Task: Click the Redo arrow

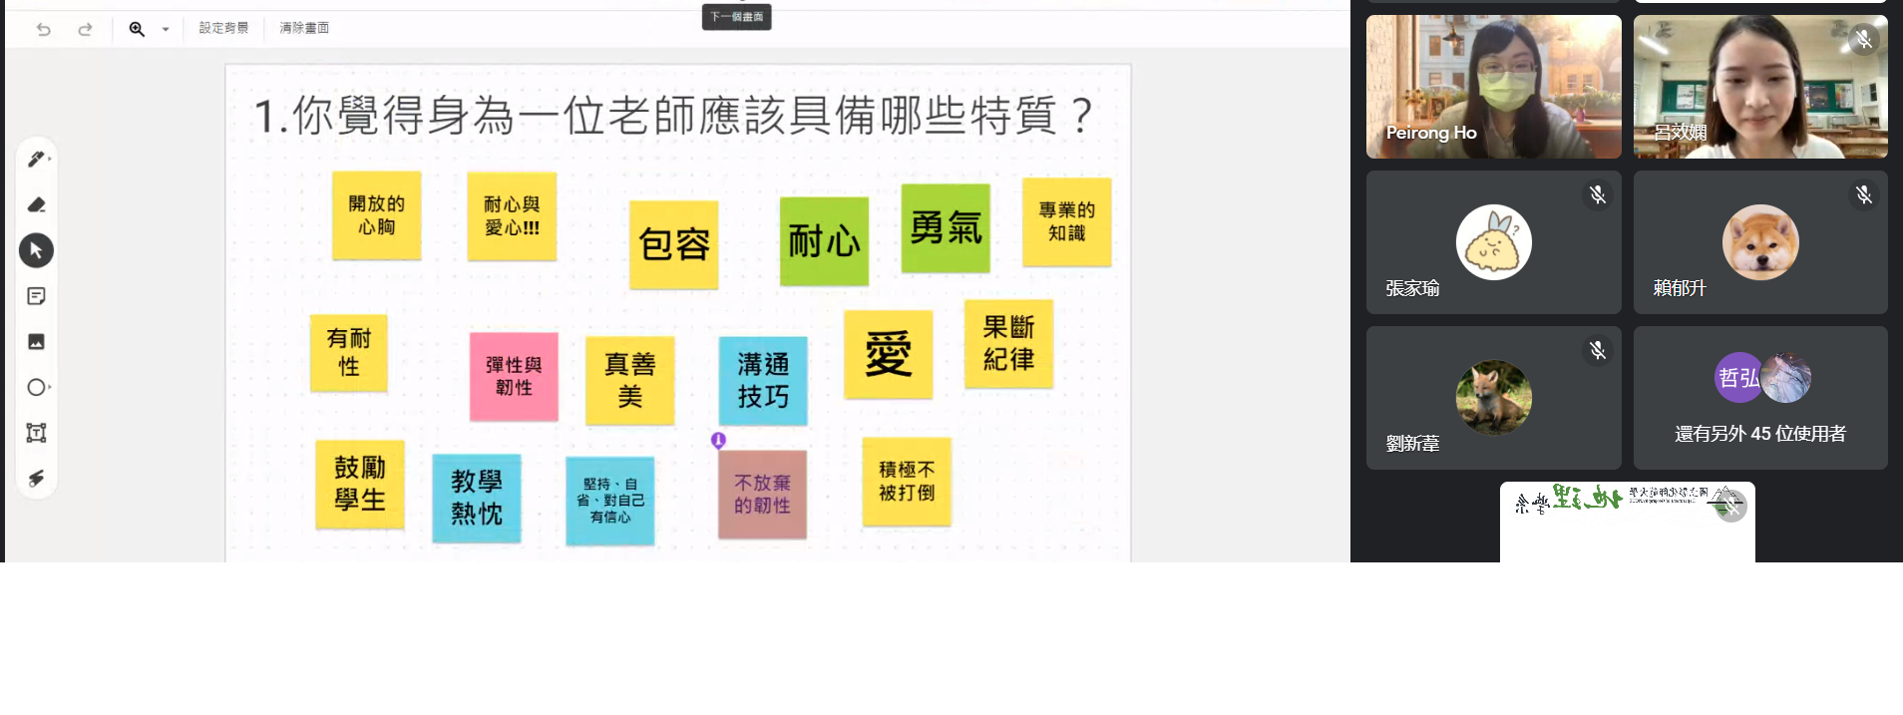Action: [x=85, y=29]
